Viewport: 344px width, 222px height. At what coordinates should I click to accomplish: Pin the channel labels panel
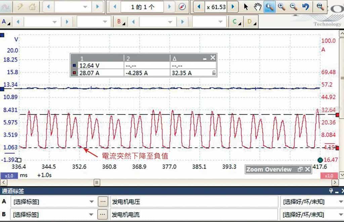(331, 191)
